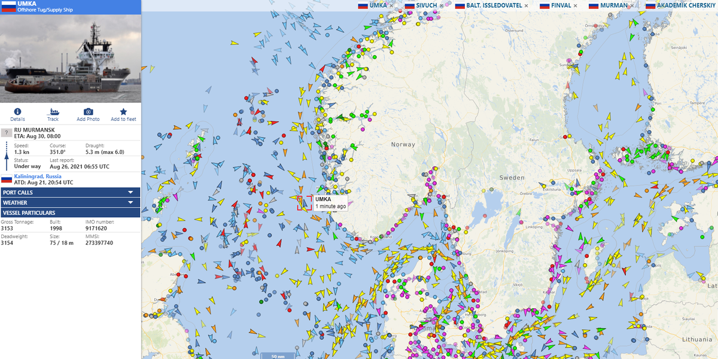Click the red selected-vessel marker on the map
The width and height of the screenshot is (718, 359).
click(x=305, y=203)
